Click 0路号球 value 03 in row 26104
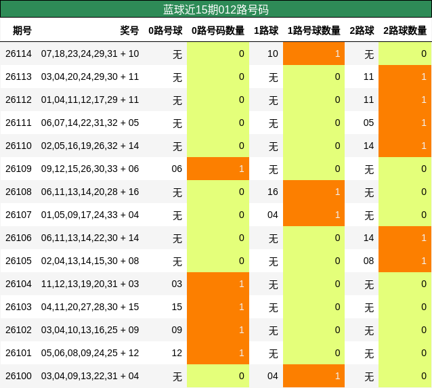This screenshot has width=432, height=388. [x=177, y=284]
